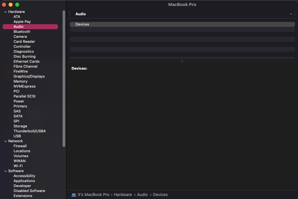This screenshot has width=298, height=199.
Task: Collapse the Hardware section chevron
Action: click(6, 12)
